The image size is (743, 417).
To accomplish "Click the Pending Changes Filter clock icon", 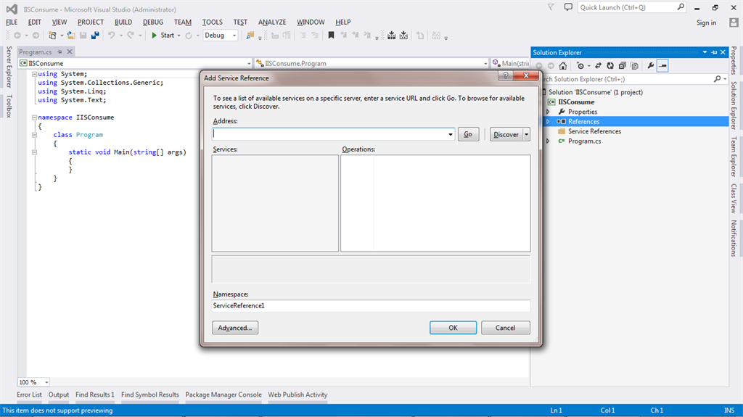I will (580, 66).
